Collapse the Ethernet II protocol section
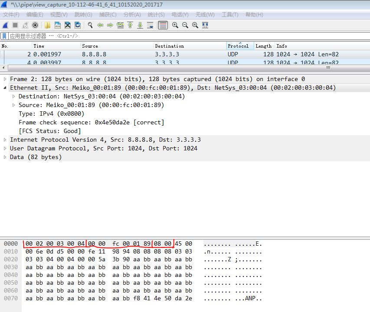The height and width of the screenshot is (312, 370). point(4,88)
